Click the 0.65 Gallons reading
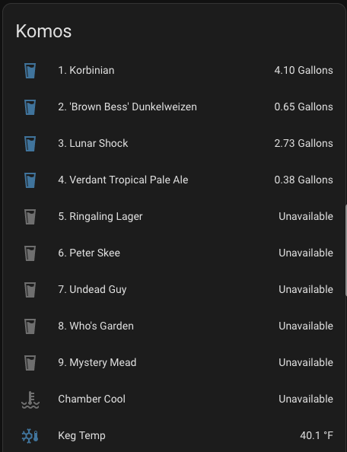 (x=304, y=107)
